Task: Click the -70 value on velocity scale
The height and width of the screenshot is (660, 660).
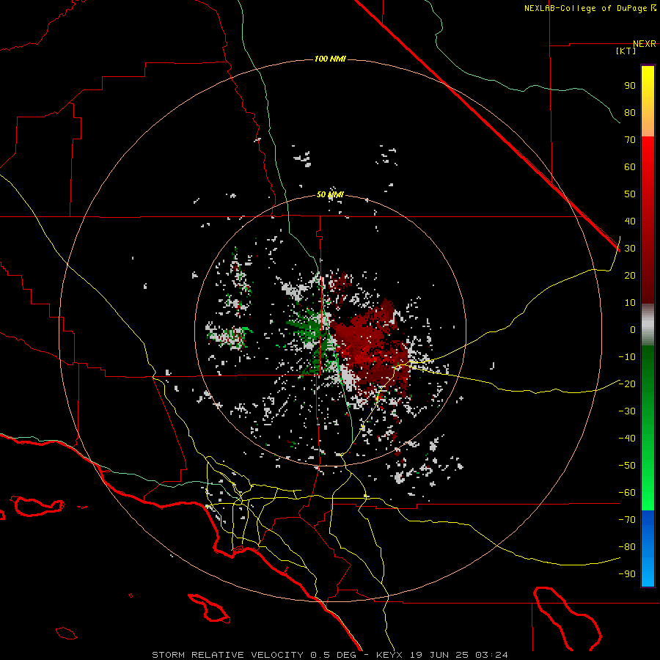Action: coord(627,519)
